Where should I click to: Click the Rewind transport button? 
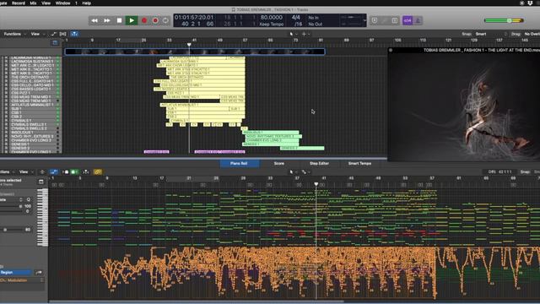[94, 20]
